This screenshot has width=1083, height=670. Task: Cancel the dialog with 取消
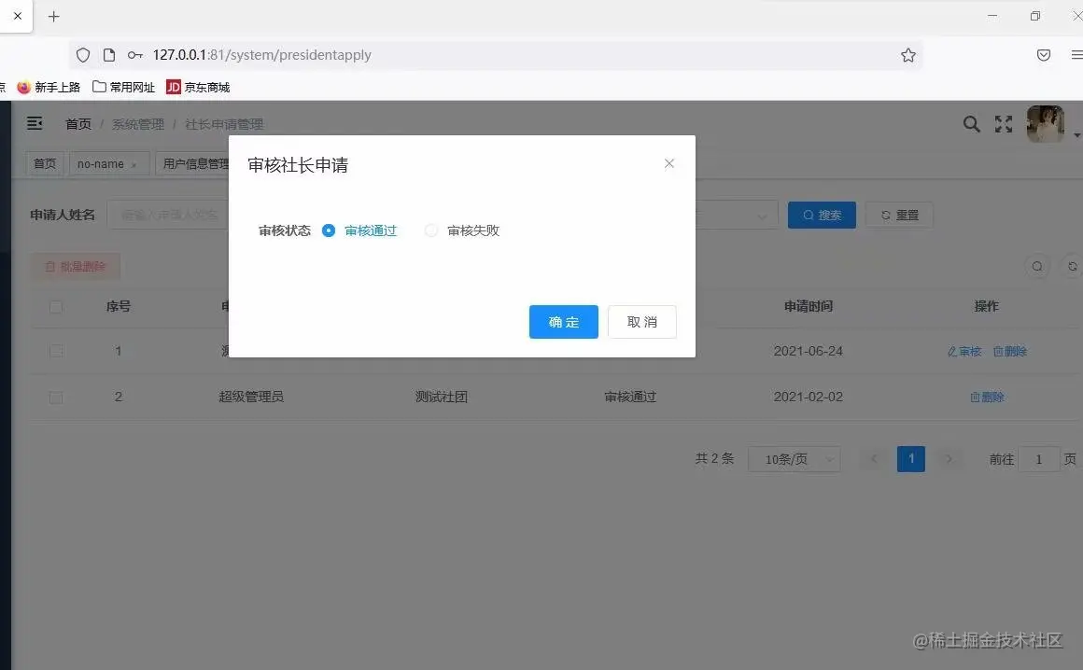(641, 322)
